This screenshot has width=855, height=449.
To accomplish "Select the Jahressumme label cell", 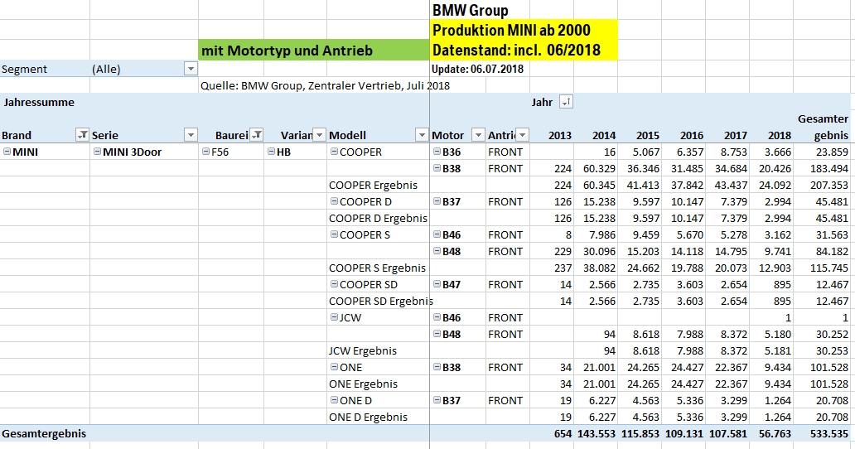I will pyautogui.click(x=39, y=102).
